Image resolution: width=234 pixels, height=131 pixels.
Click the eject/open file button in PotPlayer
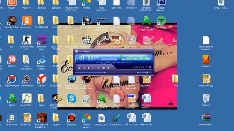coord(98,68)
